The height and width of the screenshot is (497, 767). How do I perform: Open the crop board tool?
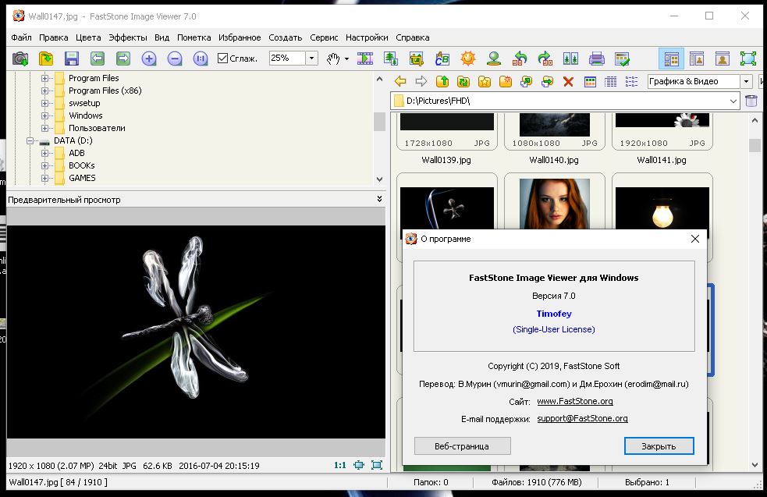click(417, 59)
